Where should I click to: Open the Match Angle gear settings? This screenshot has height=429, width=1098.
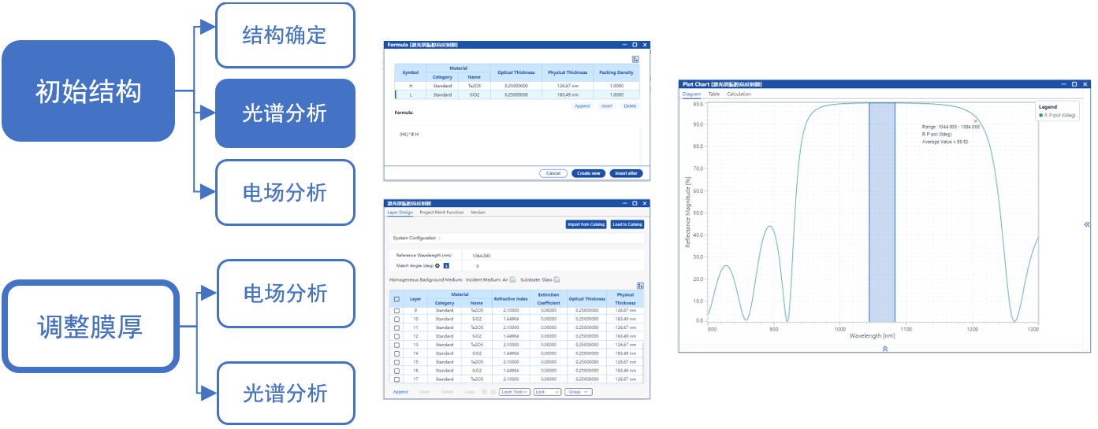[x=437, y=266]
